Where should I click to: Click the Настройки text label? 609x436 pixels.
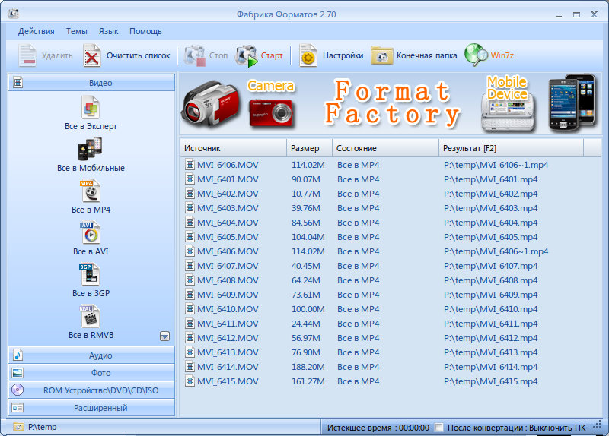[343, 55]
